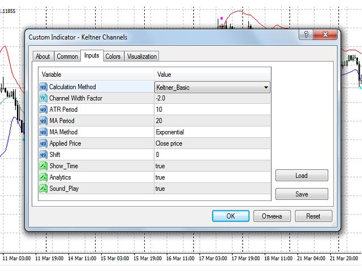Screen dimensions: 362x271
Task: Open the Colors tab
Action: [113, 56]
